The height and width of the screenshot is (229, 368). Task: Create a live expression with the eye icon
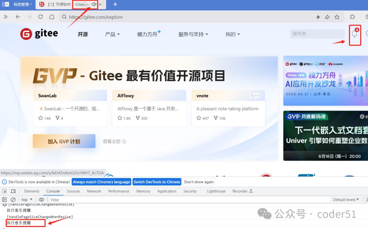tap(41, 199)
